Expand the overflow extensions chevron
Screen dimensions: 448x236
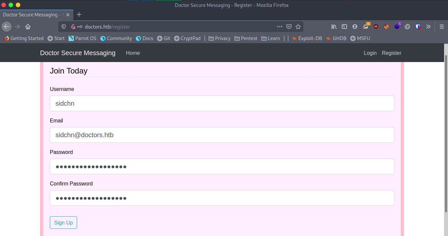[428, 27]
